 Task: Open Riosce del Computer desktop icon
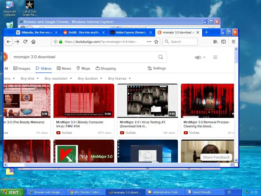pos(10,8)
